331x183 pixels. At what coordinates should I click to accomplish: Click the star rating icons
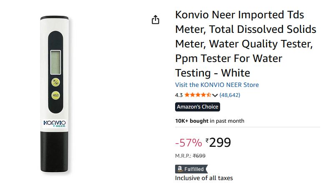point(198,95)
